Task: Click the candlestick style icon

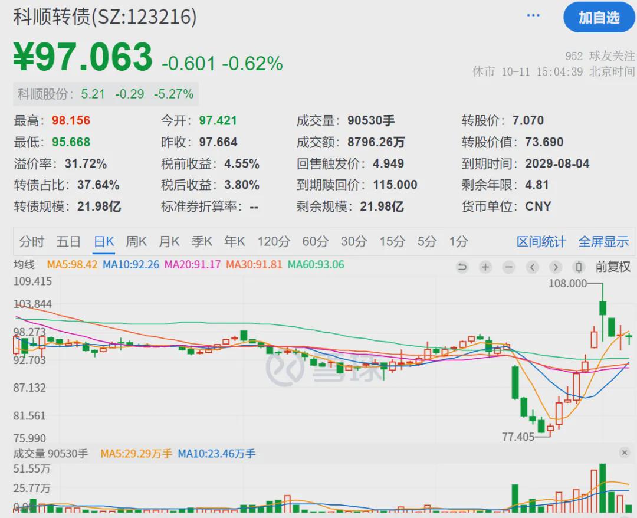Action: pos(579,267)
